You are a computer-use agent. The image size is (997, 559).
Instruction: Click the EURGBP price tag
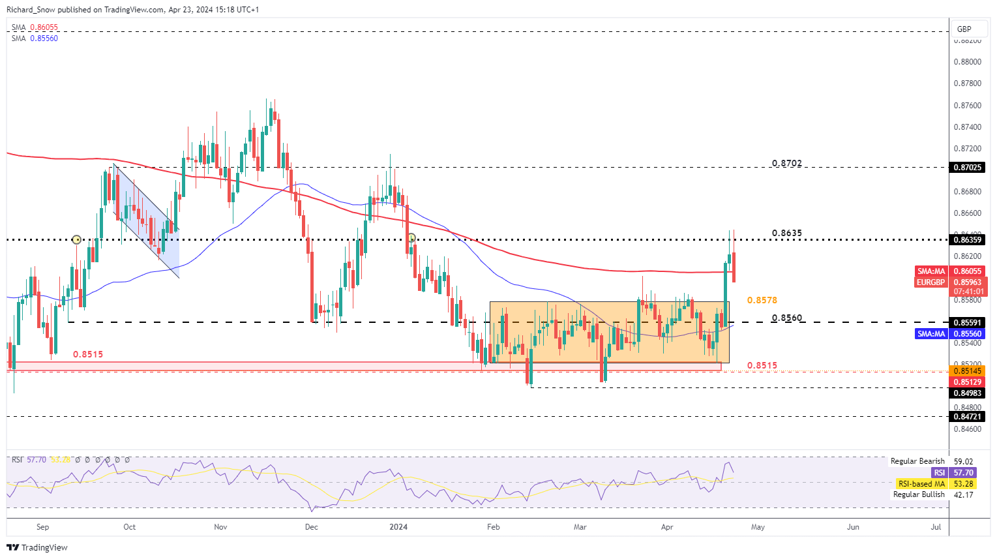pyautogui.click(x=930, y=282)
